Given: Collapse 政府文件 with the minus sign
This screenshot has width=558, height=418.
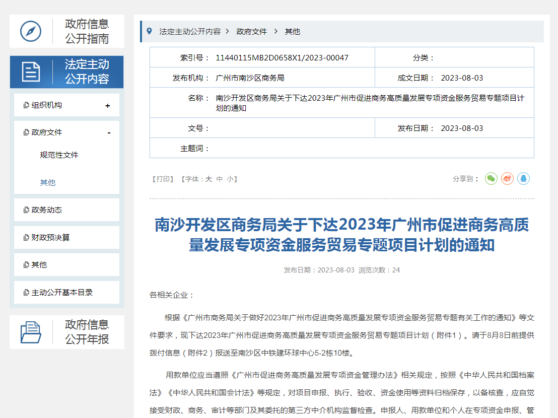Looking at the screenshot, I should pyautogui.click(x=109, y=133).
